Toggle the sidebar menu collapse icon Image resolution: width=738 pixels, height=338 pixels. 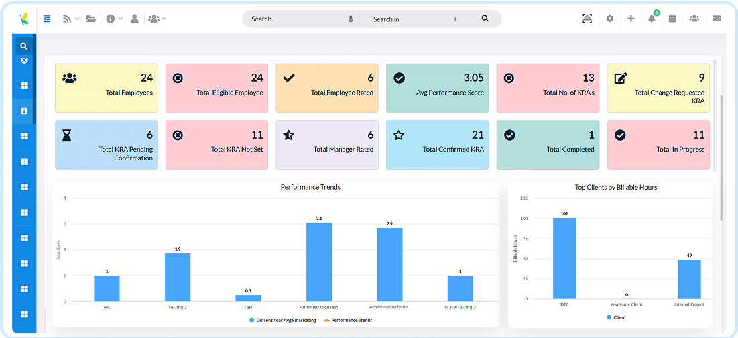[47, 19]
